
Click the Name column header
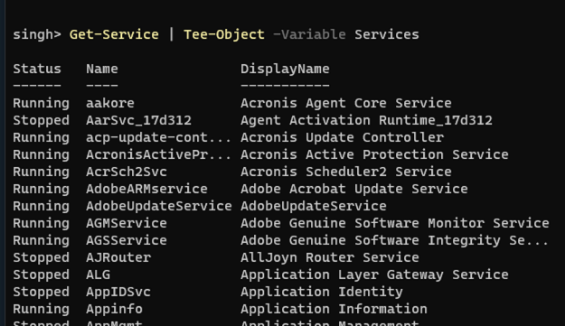(102, 69)
